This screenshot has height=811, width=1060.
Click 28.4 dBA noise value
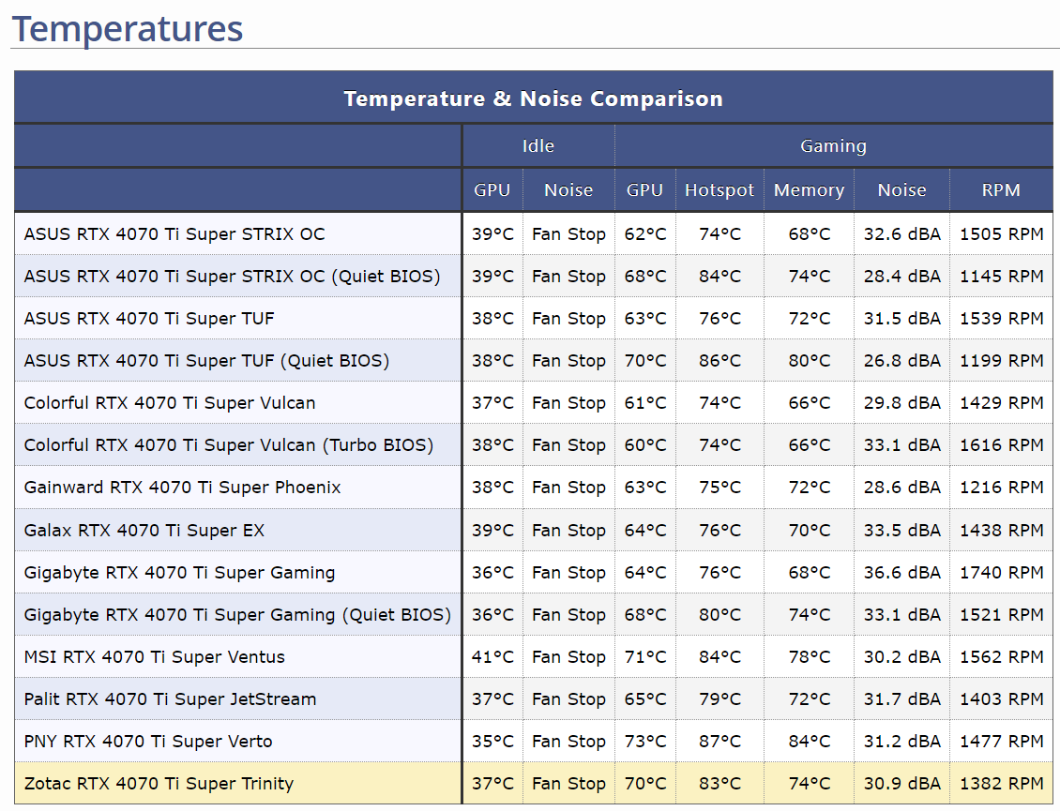click(x=901, y=277)
